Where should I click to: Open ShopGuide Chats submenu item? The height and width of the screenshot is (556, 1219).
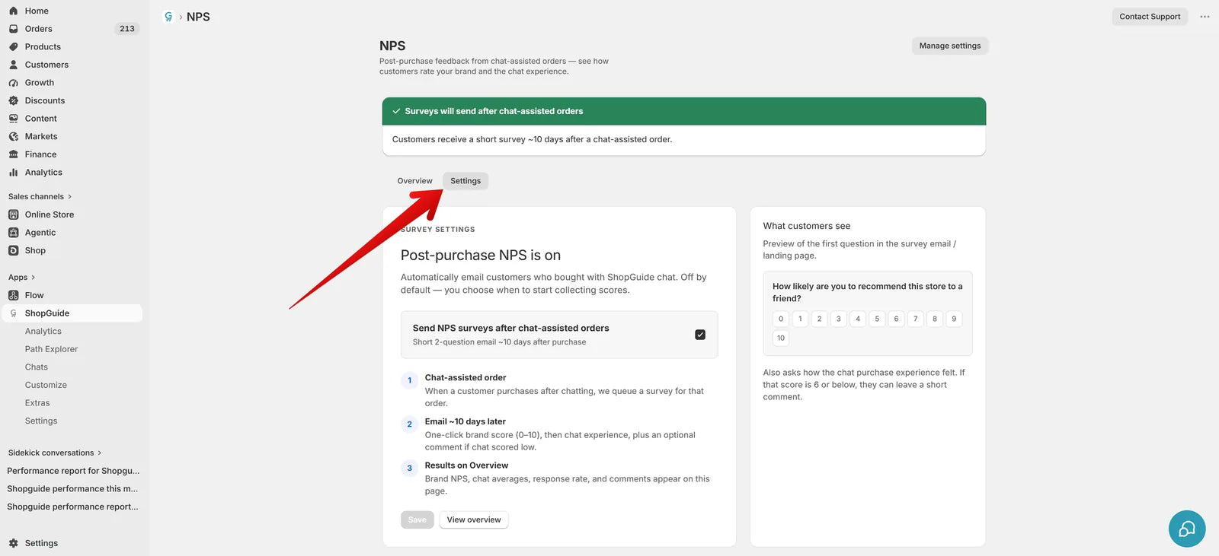(x=37, y=367)
